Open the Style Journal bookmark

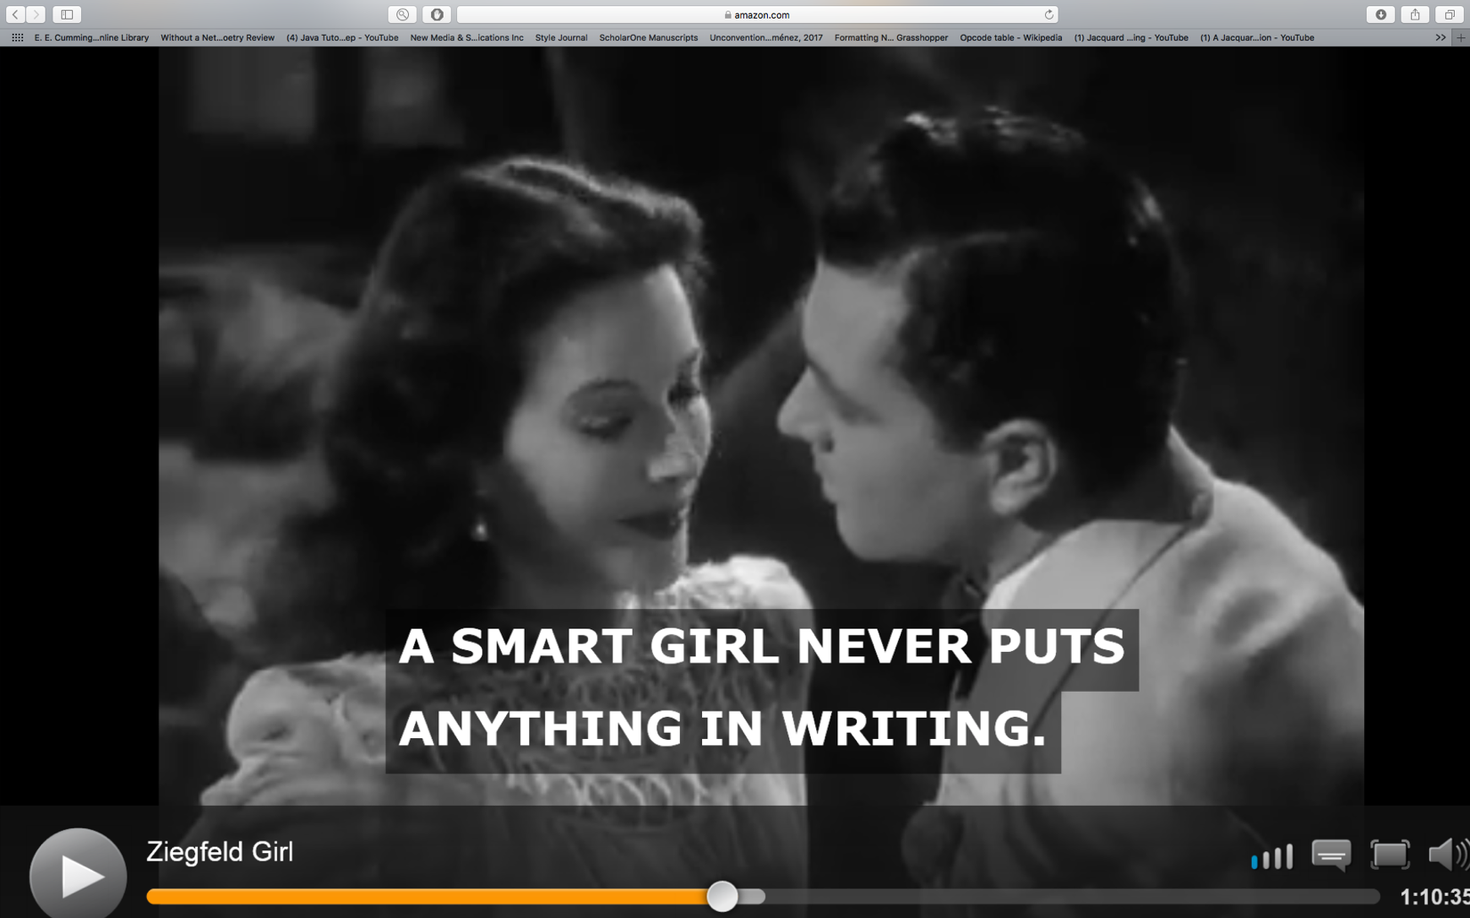click(x=561, y=37)
